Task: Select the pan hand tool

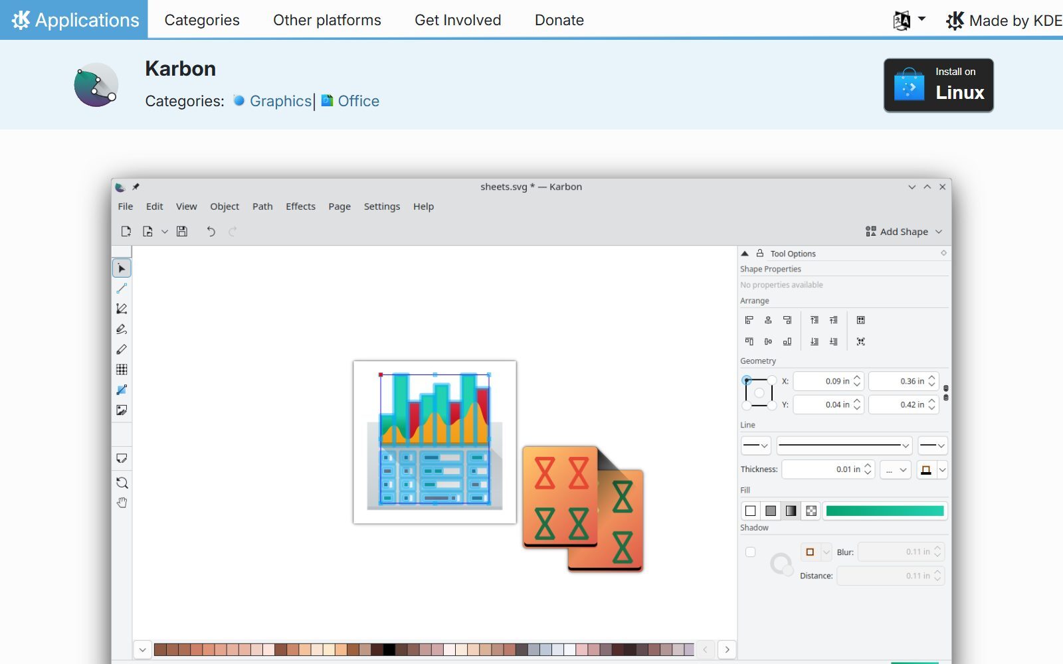Action: click(x=122, y=503)
